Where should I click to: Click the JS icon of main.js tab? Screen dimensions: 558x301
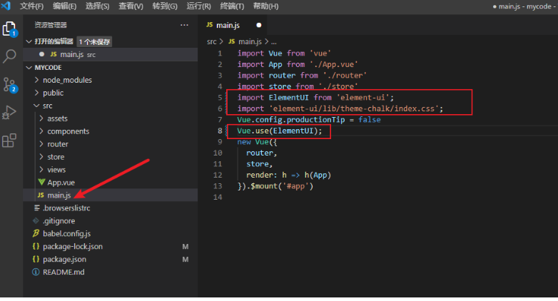click(x=210, y=25)
